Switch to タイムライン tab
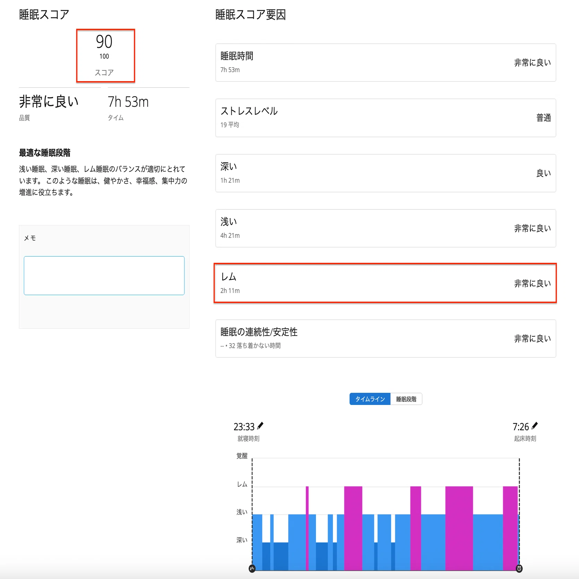This screenshot has width=579, height=579. point(370,399)
